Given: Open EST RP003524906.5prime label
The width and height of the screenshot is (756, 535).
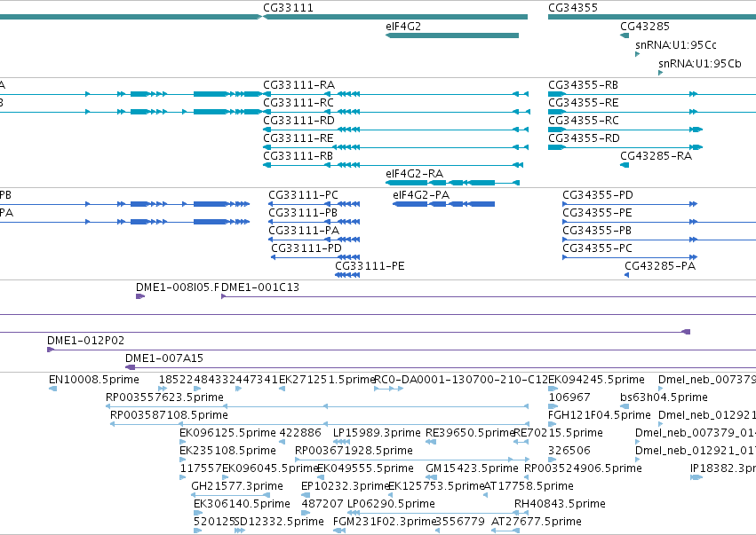Looking at the screenshot, I should (583, 468).
